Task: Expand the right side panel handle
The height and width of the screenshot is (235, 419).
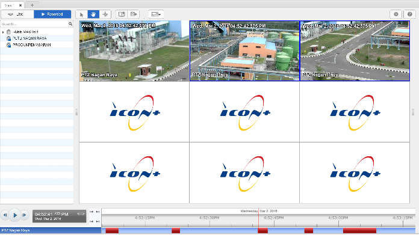Action: [x=413, y=112]
